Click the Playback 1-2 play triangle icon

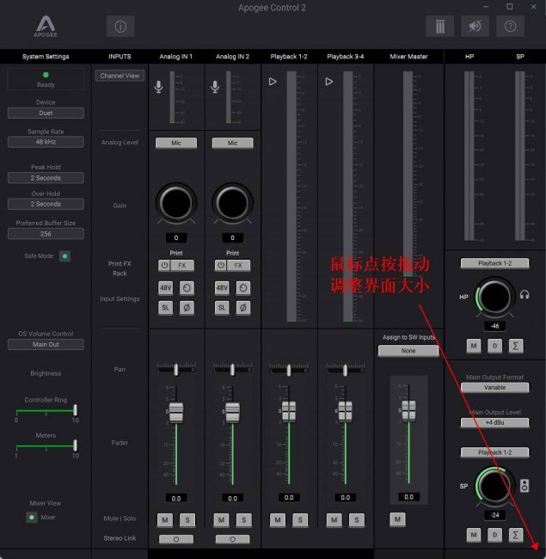click(273, 82)
